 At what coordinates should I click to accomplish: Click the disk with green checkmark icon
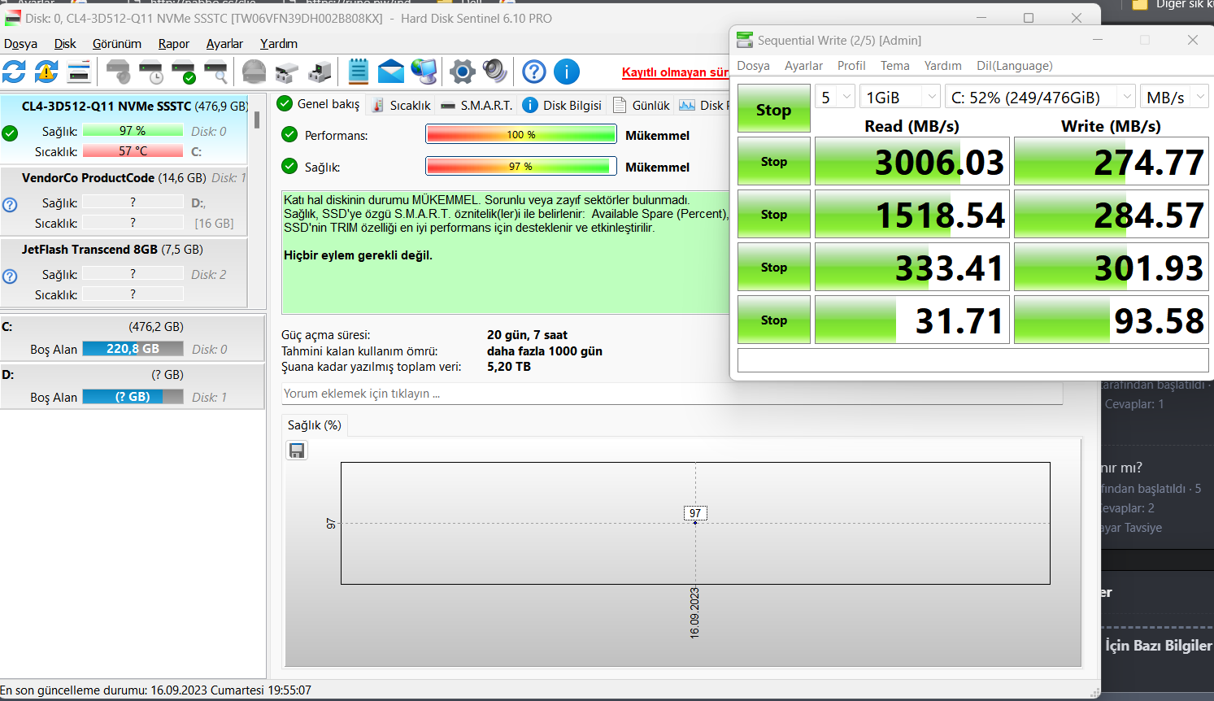click(184, 72)
